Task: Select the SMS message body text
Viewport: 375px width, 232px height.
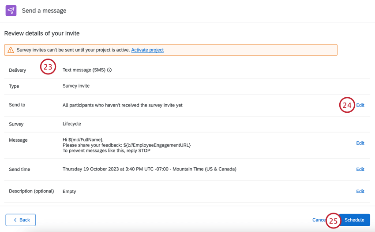Action: coord(127,145)
